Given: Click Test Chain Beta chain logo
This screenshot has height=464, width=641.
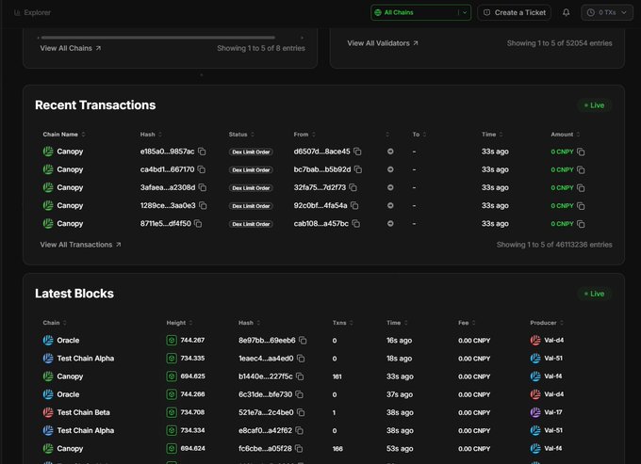Looking at the screenshot, I should click(48, 412).
